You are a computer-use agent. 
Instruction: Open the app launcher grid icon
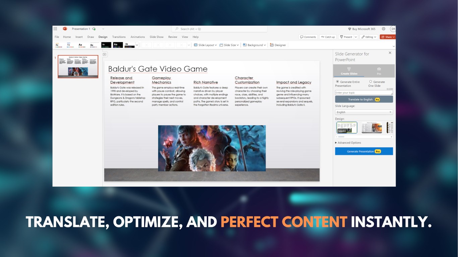click(55, 29)
